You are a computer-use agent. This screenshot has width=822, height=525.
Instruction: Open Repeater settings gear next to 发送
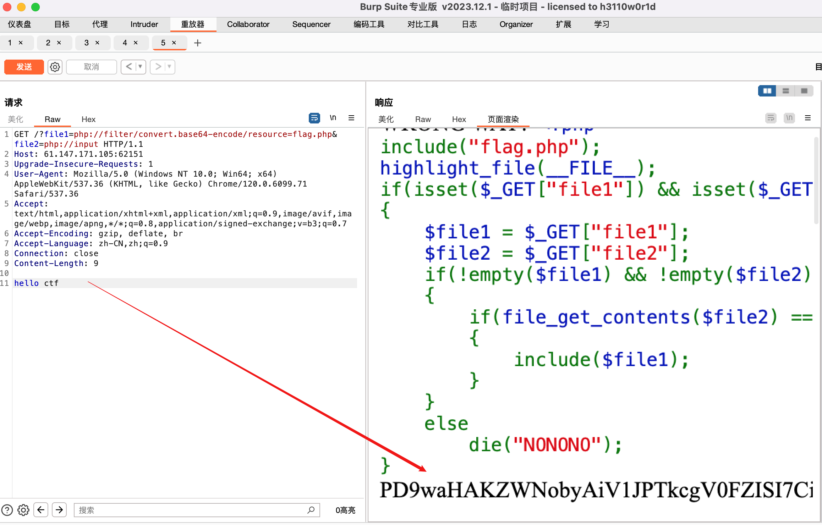tap(55, 67)
